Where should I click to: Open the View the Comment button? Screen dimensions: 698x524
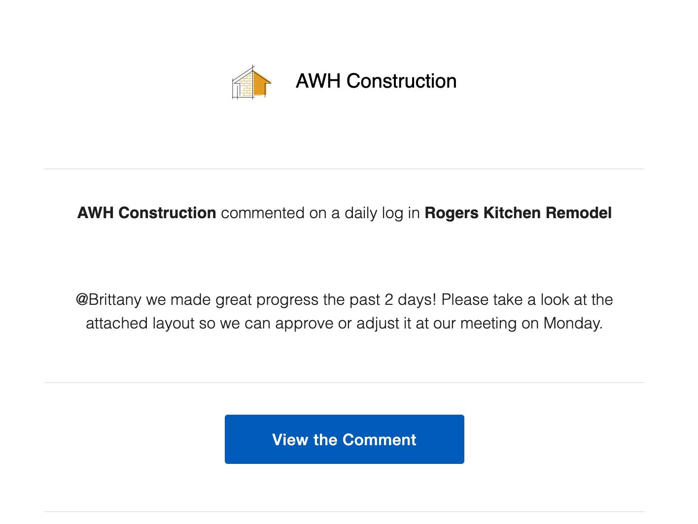click(344, 439)
